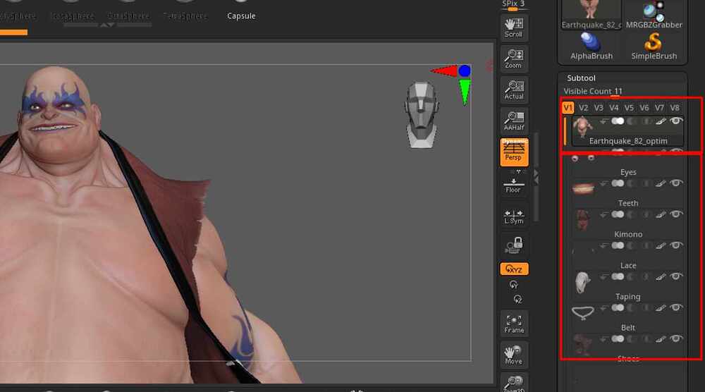Click intersect boolean icon on Earthquake_82_optim subtool
705x392 pixels.
646,121
